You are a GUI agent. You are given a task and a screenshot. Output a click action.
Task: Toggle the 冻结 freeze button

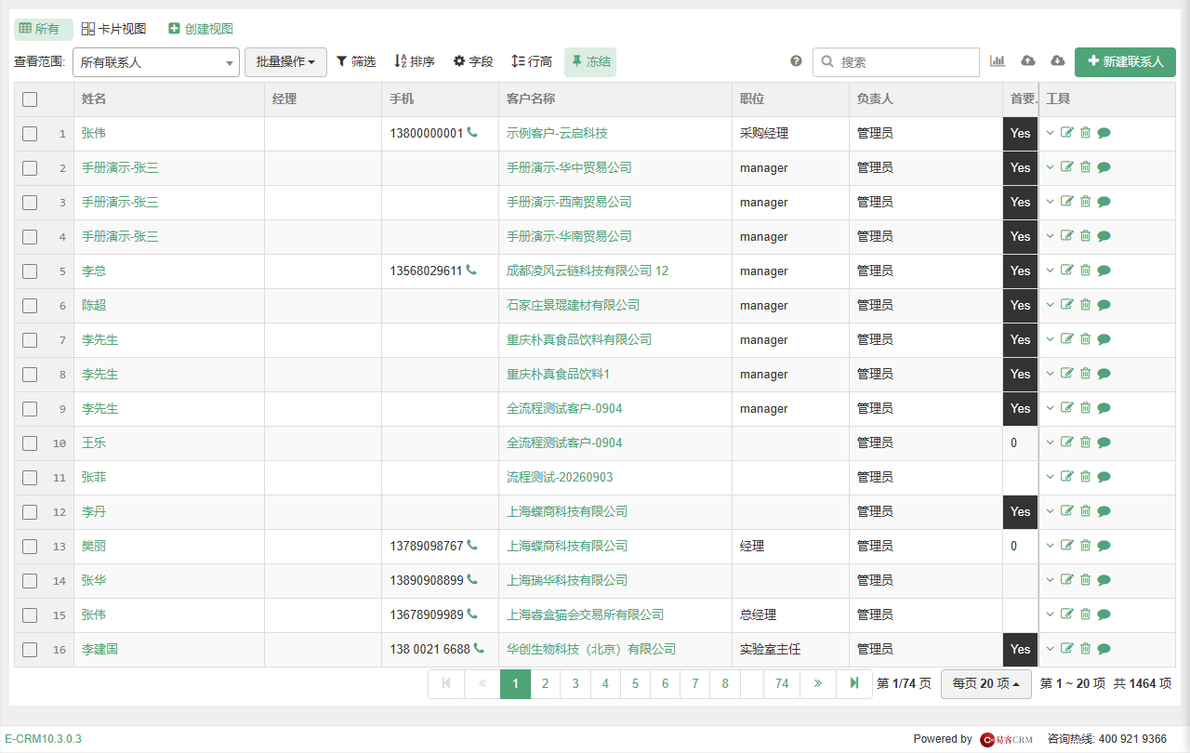[590, 61]
